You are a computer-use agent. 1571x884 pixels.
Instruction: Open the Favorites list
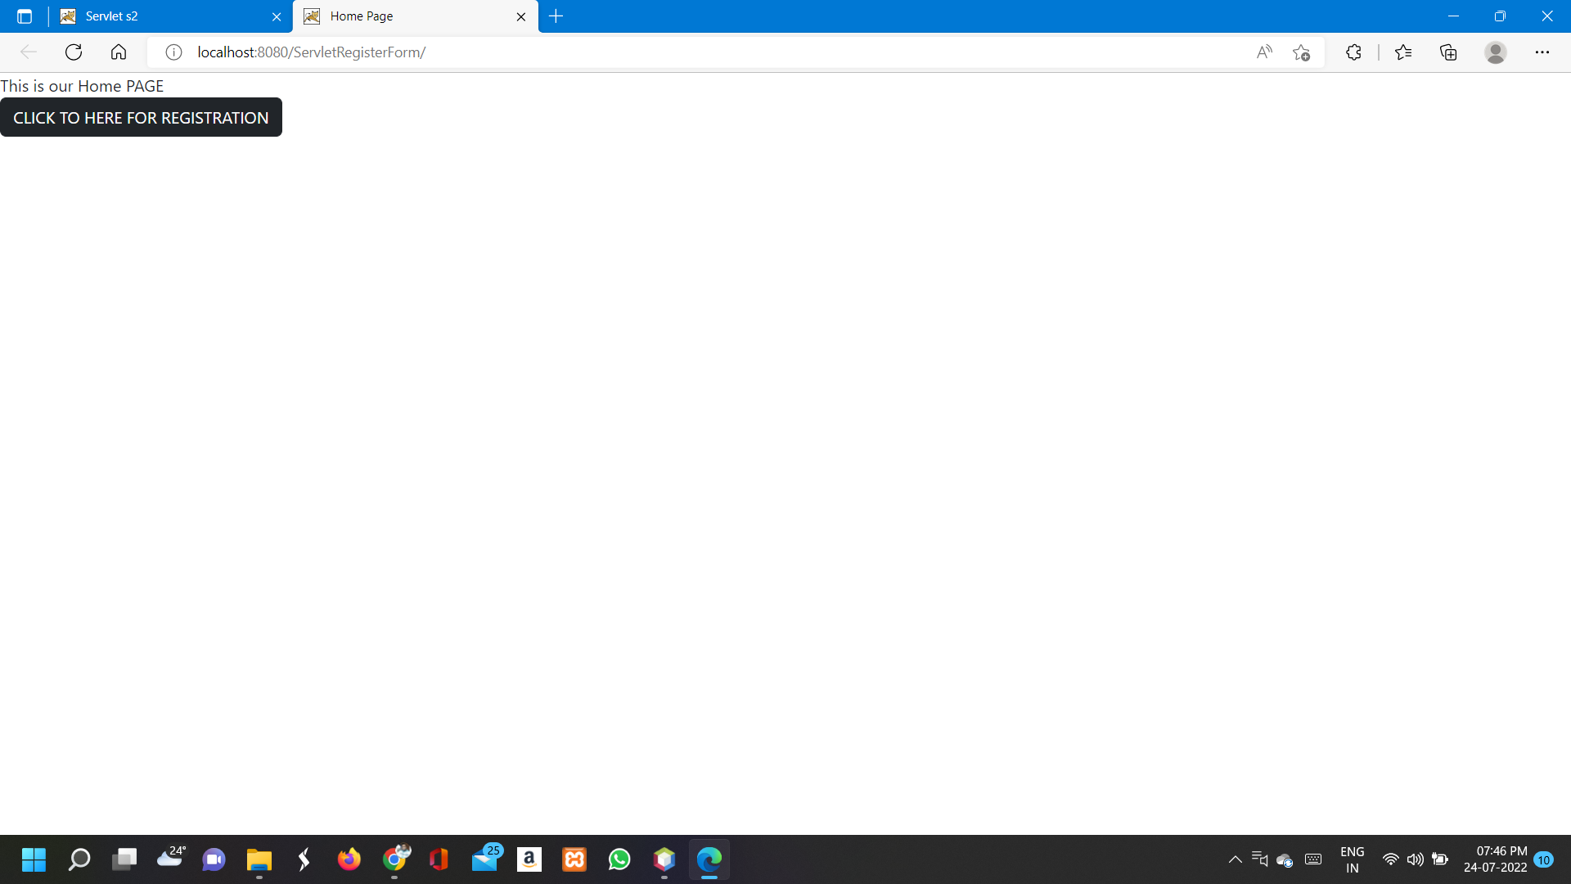click(1403, 52)
